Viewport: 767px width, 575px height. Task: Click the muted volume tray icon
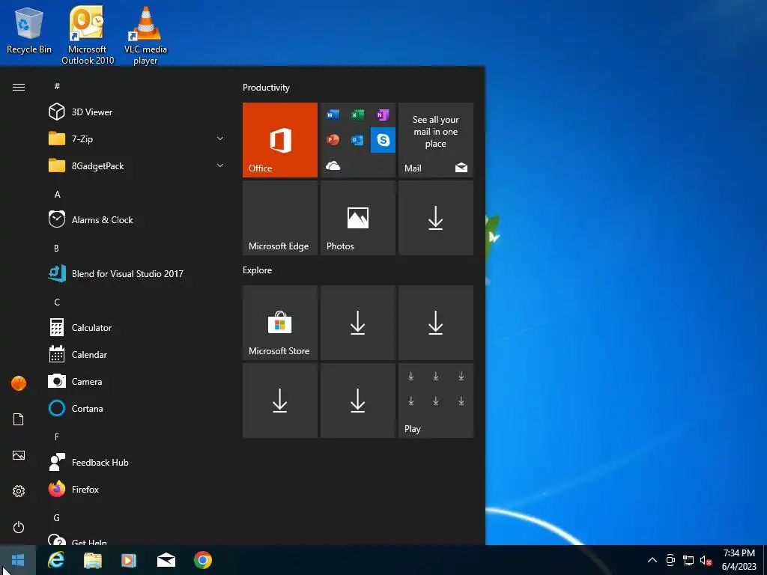(706, 560)
